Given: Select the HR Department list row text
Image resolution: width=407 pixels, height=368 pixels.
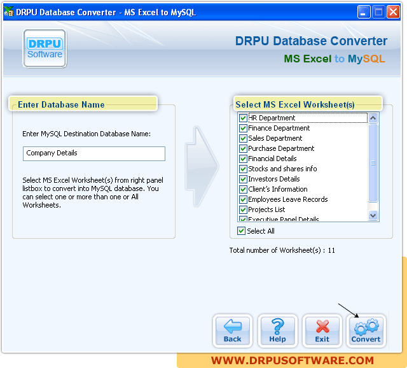Looking at the screenshot, I should 272,118.
